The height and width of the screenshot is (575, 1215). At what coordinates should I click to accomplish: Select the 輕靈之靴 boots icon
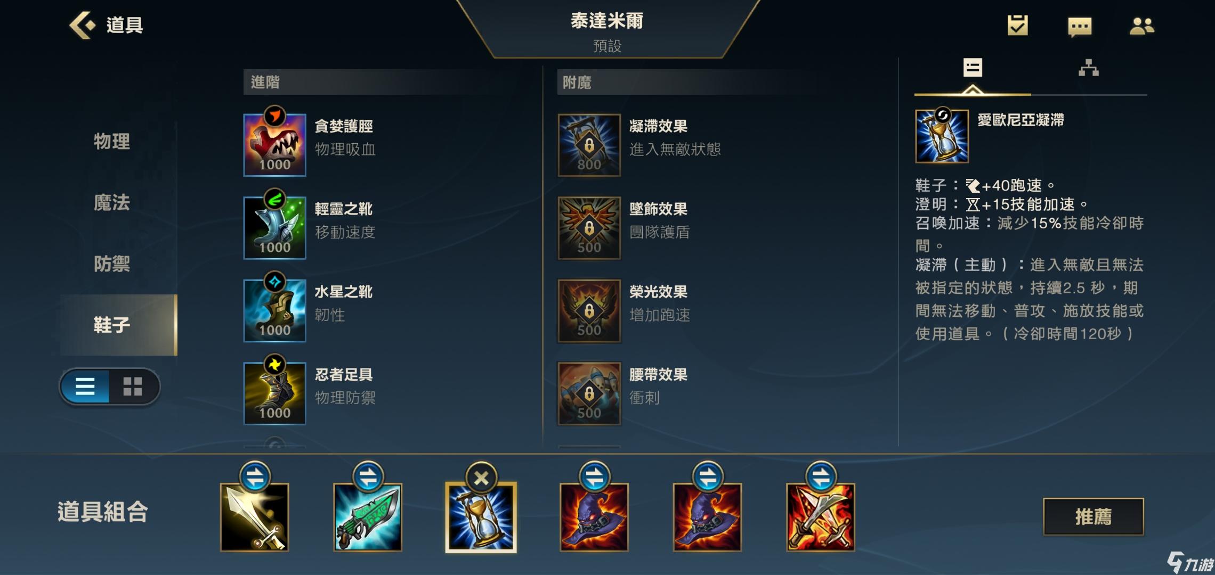274,228
